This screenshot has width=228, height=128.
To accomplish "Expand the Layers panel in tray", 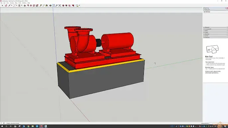I will [x=215, y=32].
